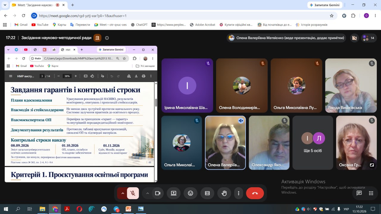Show meeting details info icon
The height and width of the screenshot is (214, 381).
click(107, 38)
